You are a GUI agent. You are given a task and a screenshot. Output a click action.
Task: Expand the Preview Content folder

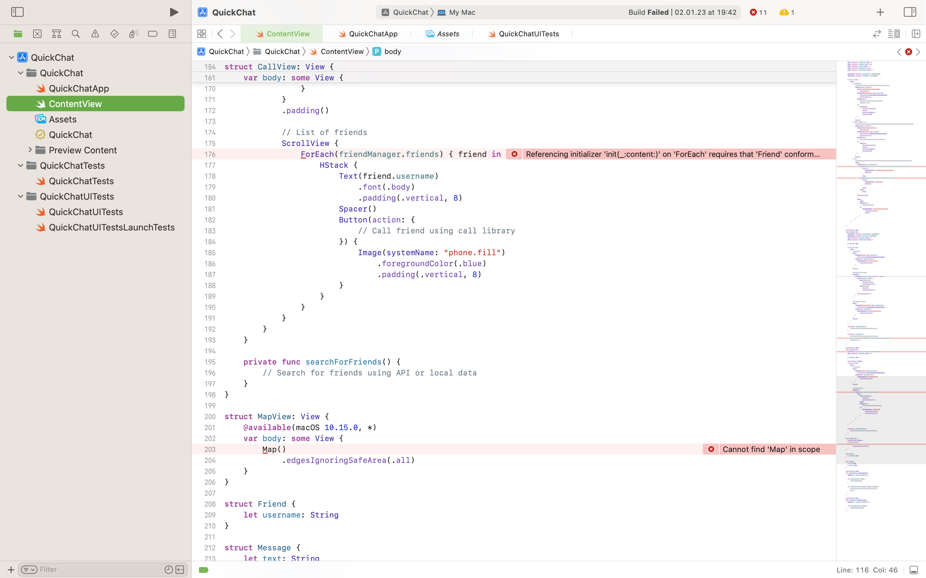click(x=30, y=150)
